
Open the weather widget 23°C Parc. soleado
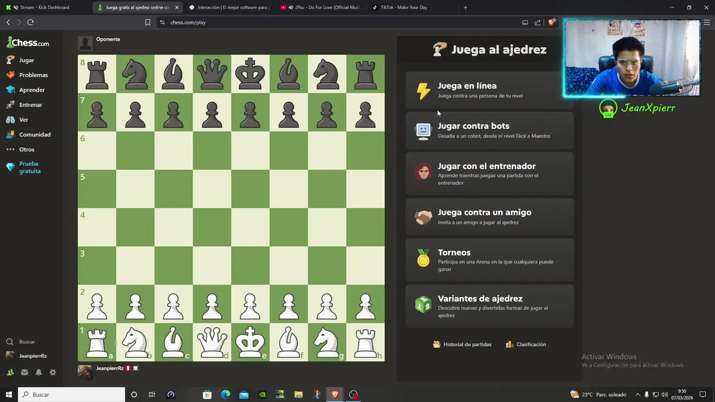coord(599,395)
